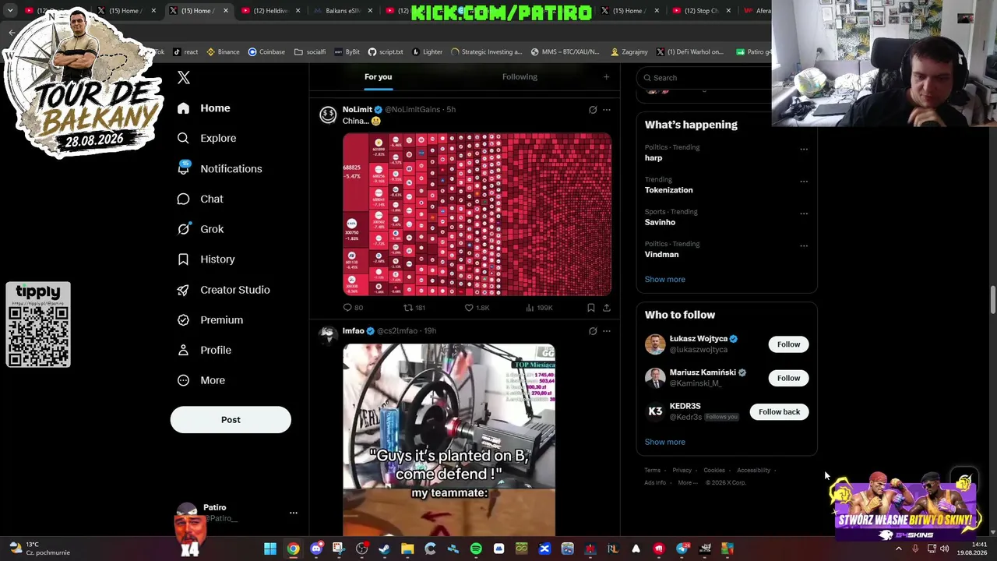
Task: Open options for the harp trend
Action: pyautogui.click(x=804, y=149)
